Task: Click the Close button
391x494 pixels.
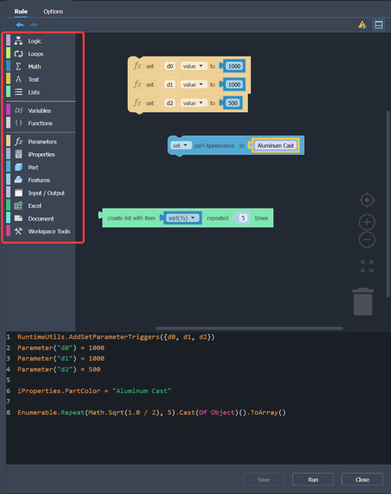Action: pyautogui.click(x=362, y=480)
